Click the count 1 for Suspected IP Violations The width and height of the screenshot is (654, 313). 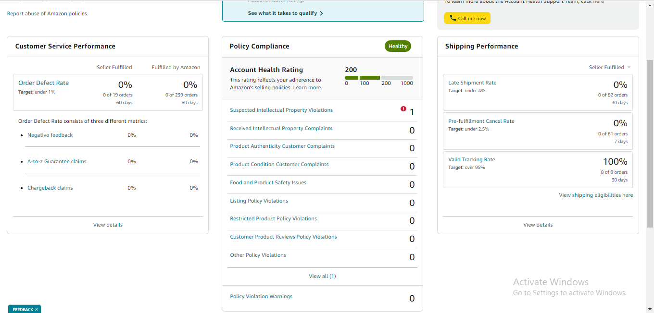pyautogui.click(x=412, y=112)
